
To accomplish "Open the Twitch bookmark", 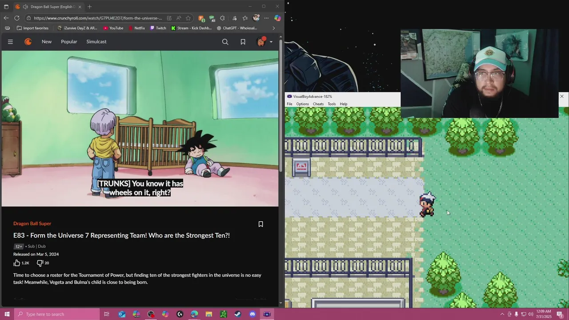I will tap(158, 28).
